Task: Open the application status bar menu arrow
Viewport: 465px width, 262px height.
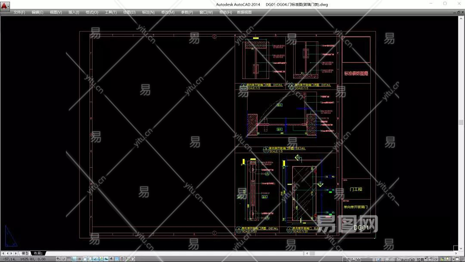Action: [453, 259]
